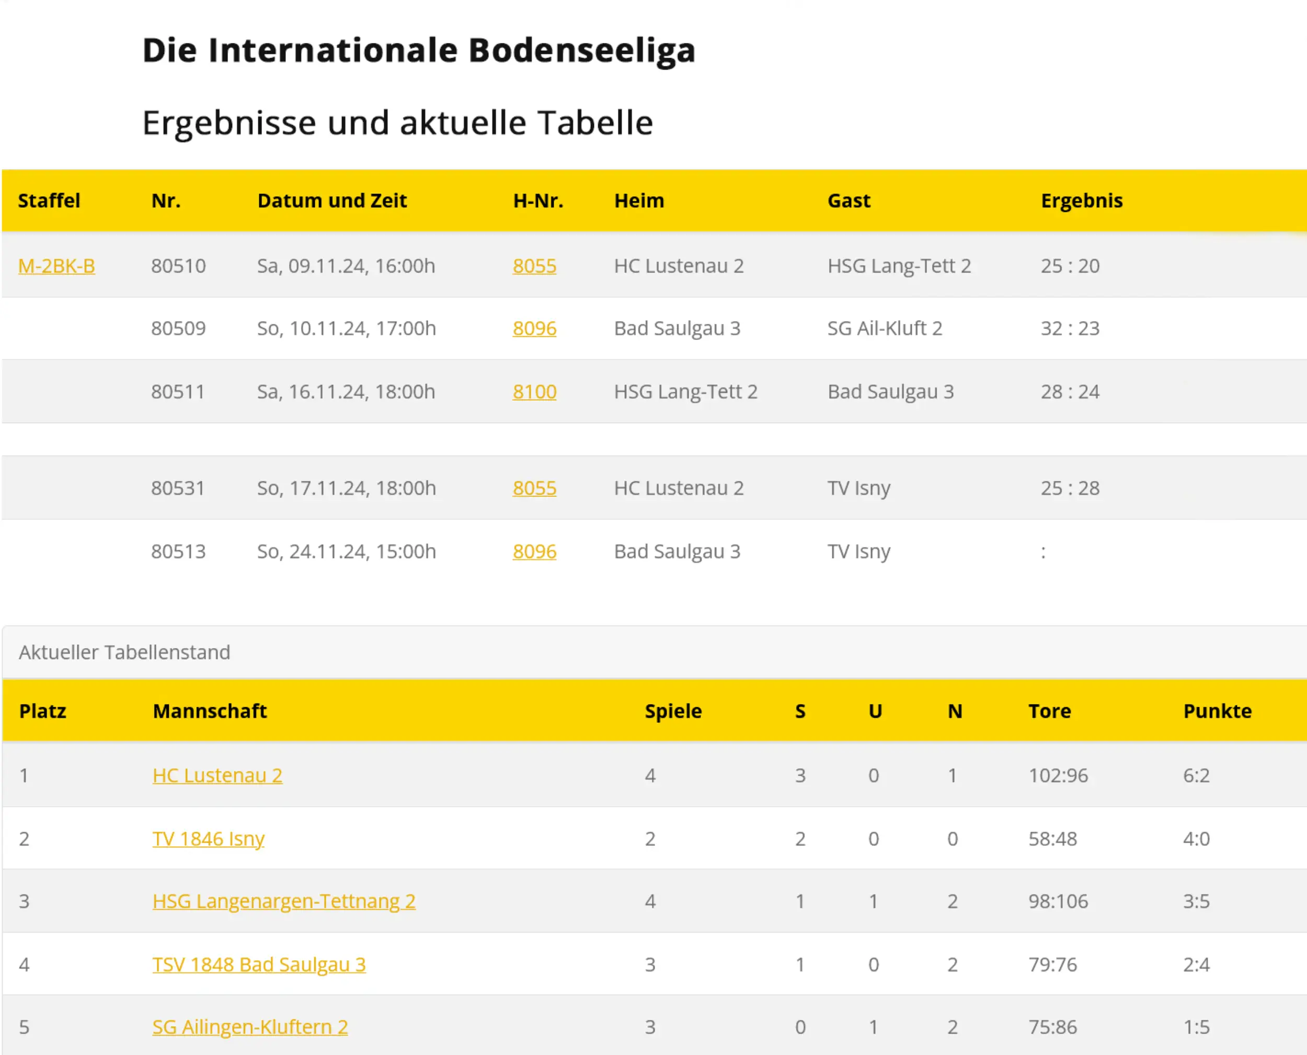This screenshot has height=1055, width=1307.
Task: Click the TV 1846 Isny team link
Action: coord(208,838)
